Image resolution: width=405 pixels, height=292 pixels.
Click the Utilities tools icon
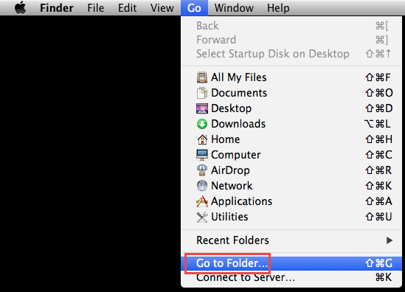coord(202,217)
